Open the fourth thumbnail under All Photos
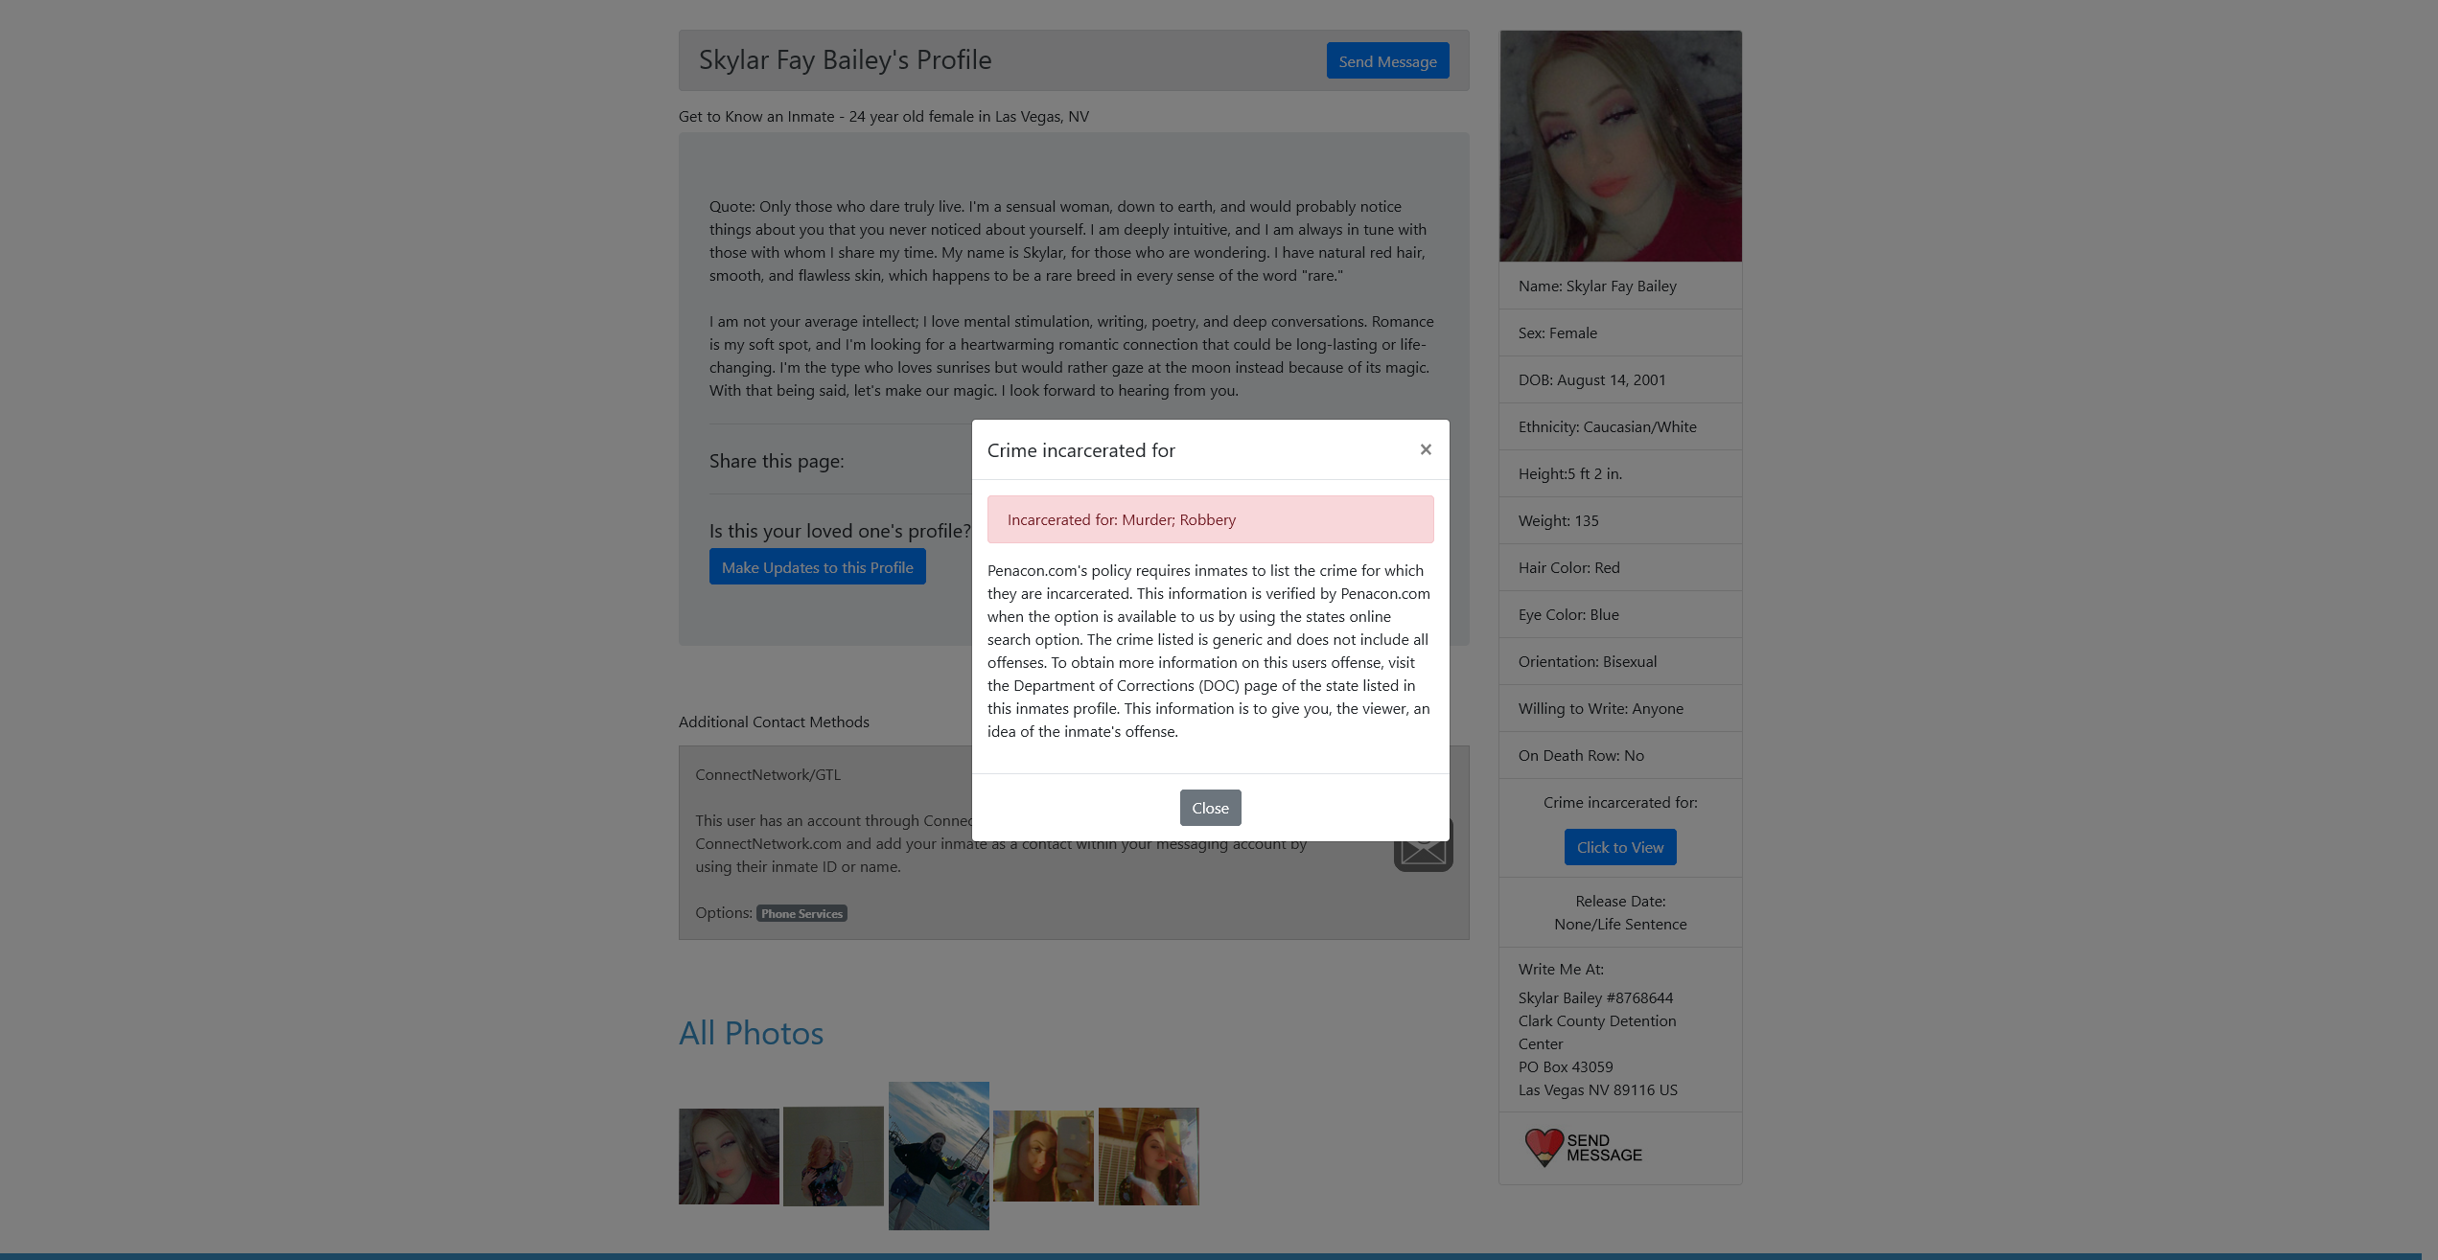The height and width of the screenshot is (1260, 2438). (1043, 1156)
